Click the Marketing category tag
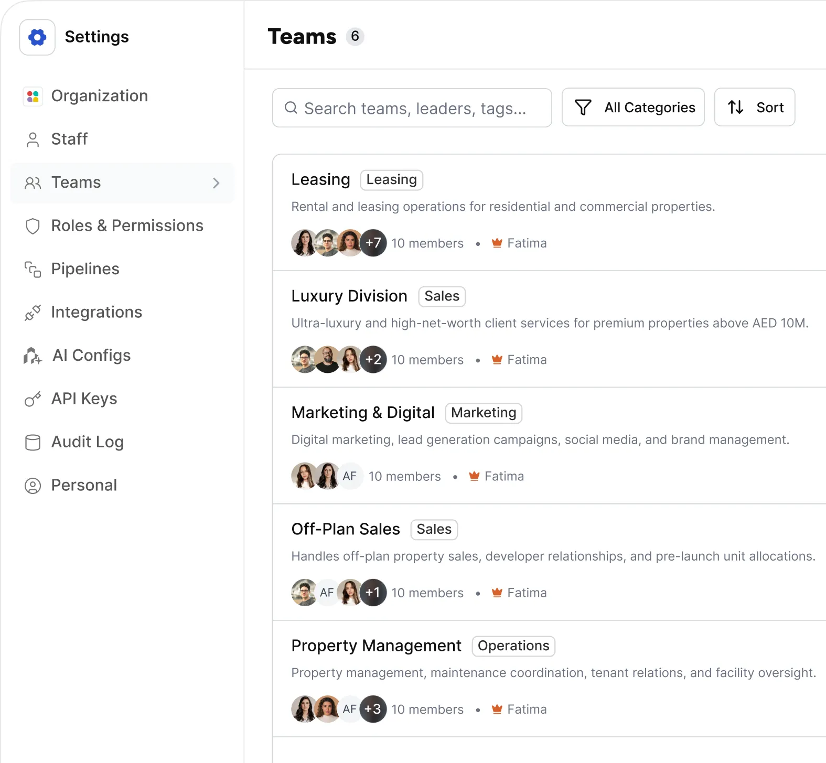The height and width of the screenshot is (763, 826). [x=484, y=413]
